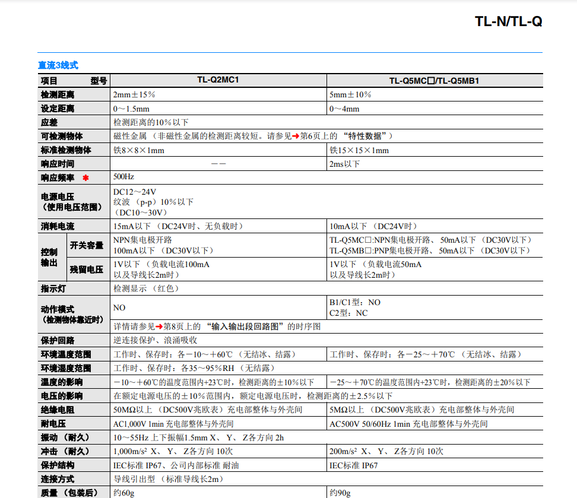Select the 直流3线式 section heading
The image size is (577, 498).
[x=58, y=65]
